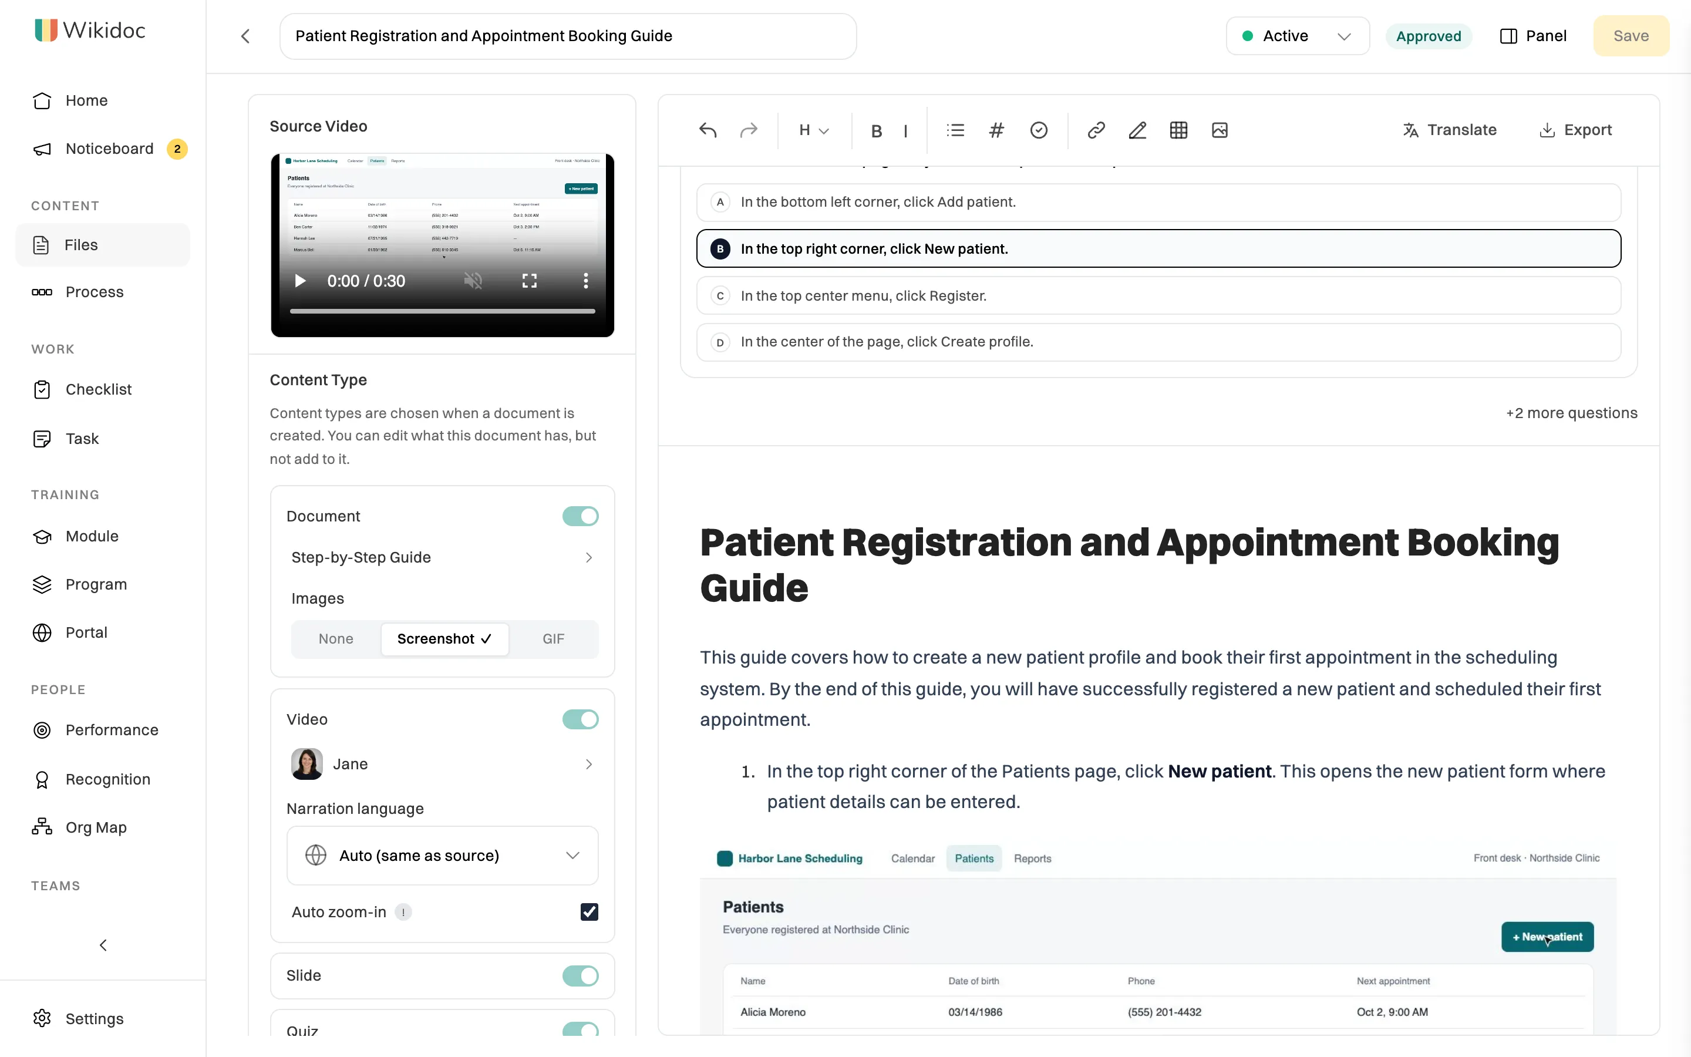Click the redo arrow in editor toolbar

(749, 130)
